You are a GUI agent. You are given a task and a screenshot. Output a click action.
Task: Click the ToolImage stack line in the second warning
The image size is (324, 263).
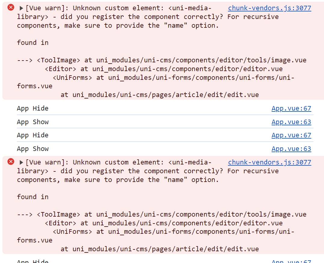[171, 214]
